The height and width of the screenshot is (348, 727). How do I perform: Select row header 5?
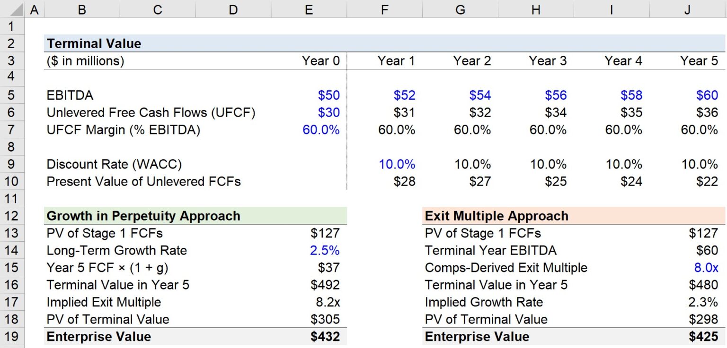tap(12, 95)
